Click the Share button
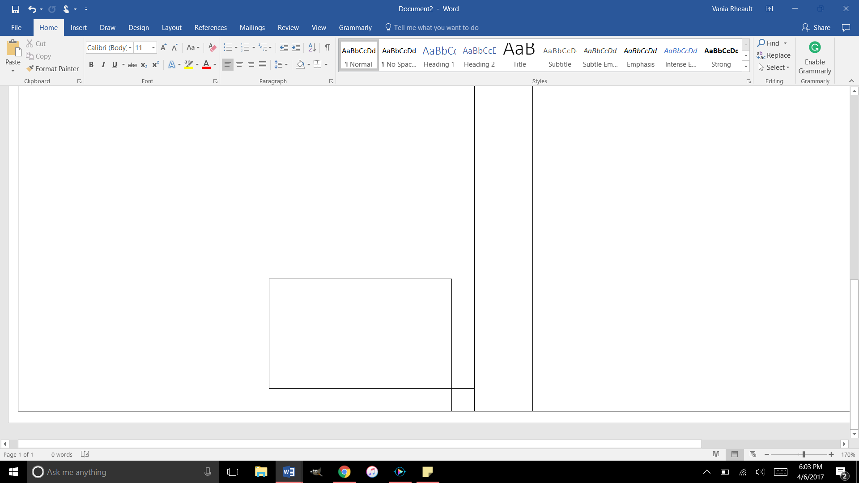 (x=816, y=28)
